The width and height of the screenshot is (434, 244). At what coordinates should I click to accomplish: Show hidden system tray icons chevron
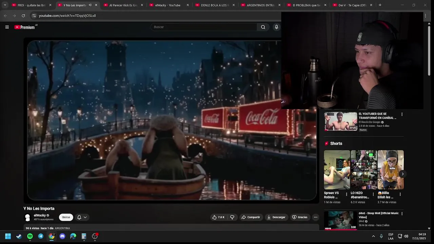point(373,236)
